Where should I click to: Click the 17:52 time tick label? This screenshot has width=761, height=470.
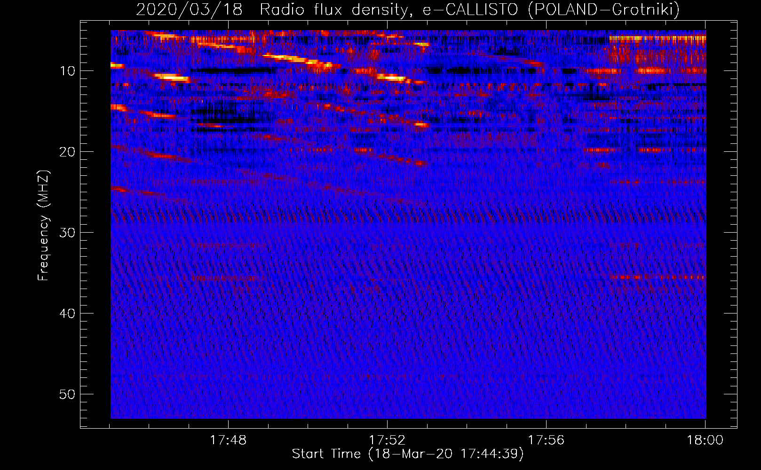coord(387,440)
